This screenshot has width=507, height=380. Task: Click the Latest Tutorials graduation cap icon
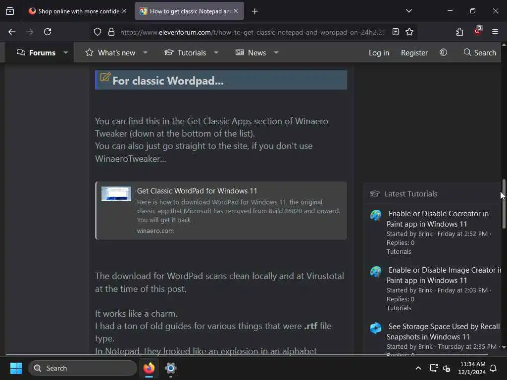point(375,193)
